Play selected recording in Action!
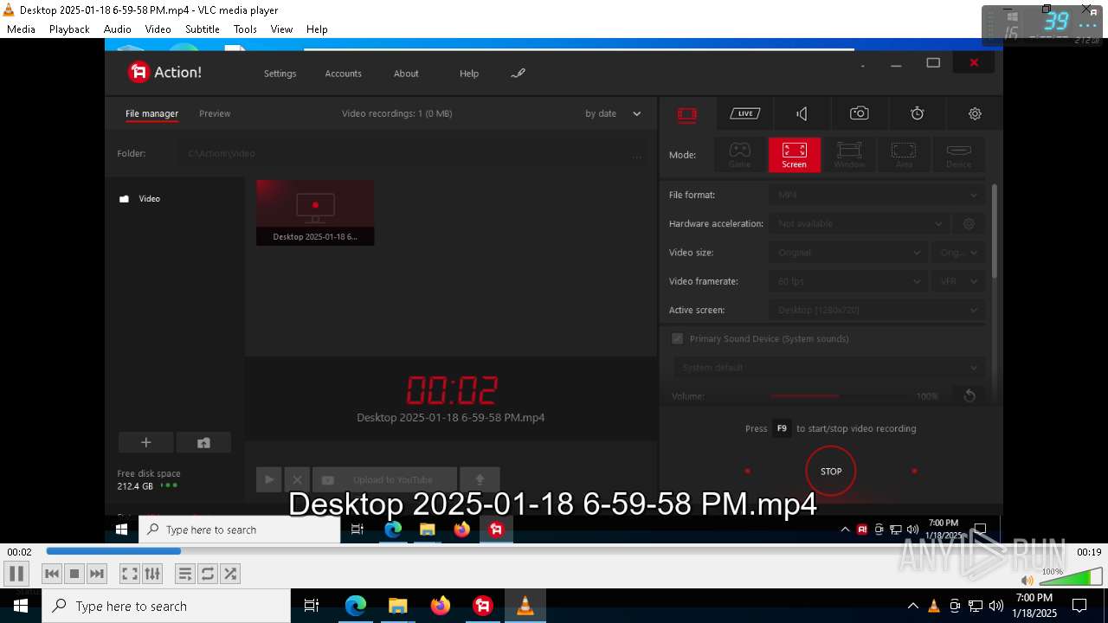 pyautogui.click(x=269, y=479)
